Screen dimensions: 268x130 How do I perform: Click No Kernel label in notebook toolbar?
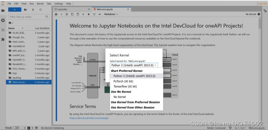[251, 14]
